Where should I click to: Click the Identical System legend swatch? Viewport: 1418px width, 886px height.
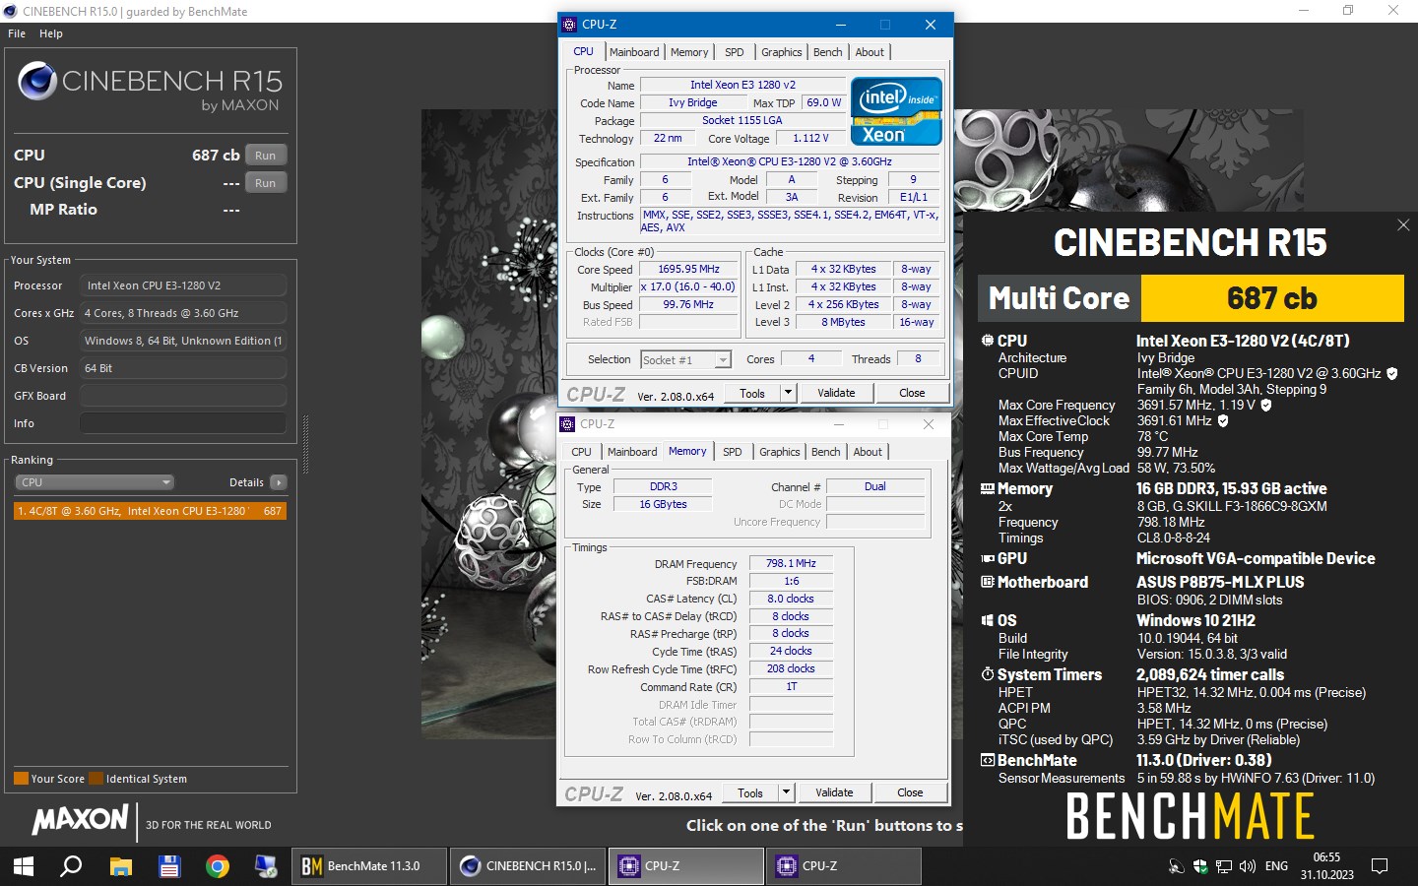click(x=96, y=779)
